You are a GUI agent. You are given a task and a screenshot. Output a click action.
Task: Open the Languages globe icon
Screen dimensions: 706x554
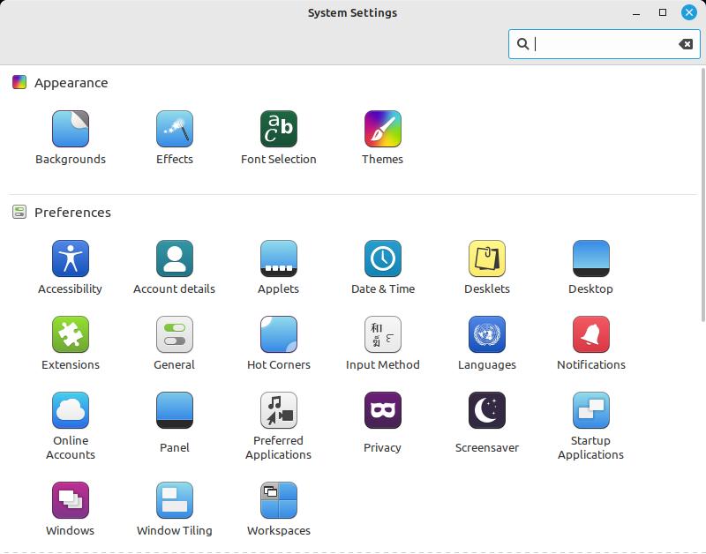click(x=487, y=334)
